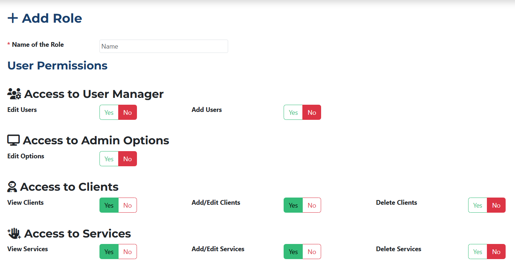The width and height of the screenshot is (515, 267).
Task: Enable Yes for Edit Users
Action: 109,113
